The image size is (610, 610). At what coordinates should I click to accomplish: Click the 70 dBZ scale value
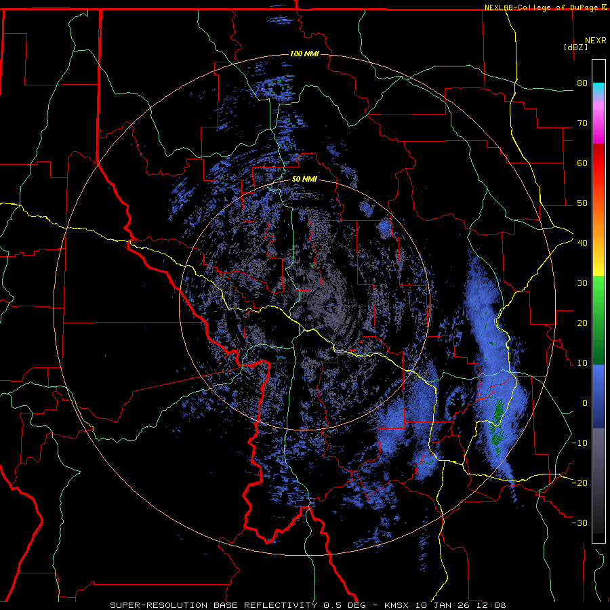tap(582, 123)
